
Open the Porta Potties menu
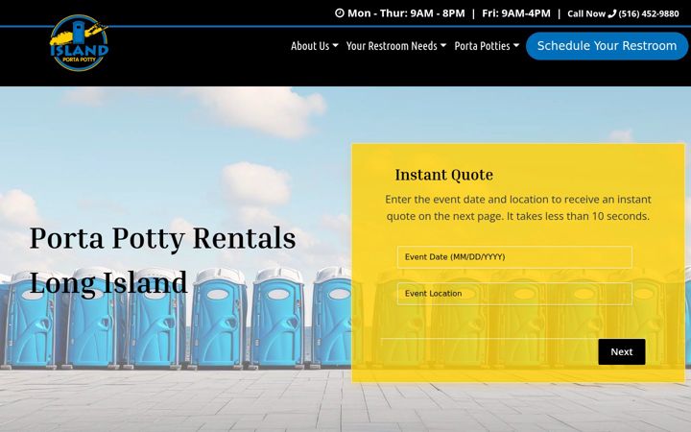coord(487,46)
